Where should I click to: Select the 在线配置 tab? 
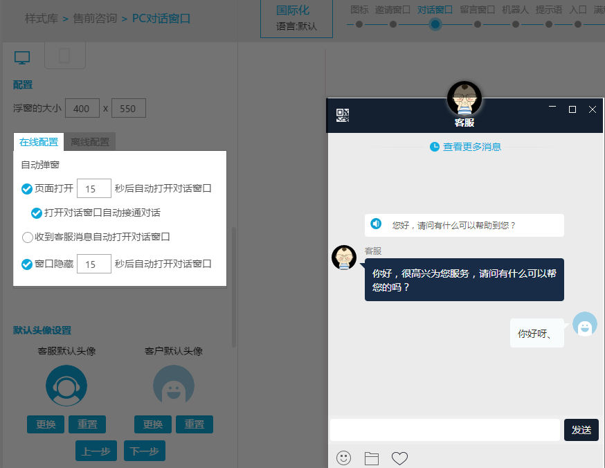tap(39, 142)
